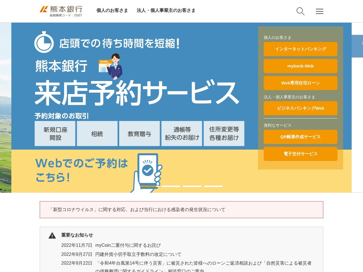Image resolution: width=363 pixels, height=272 pixels.
Task: Select the second carousel slide indicator
Action: tap(171, 186)
